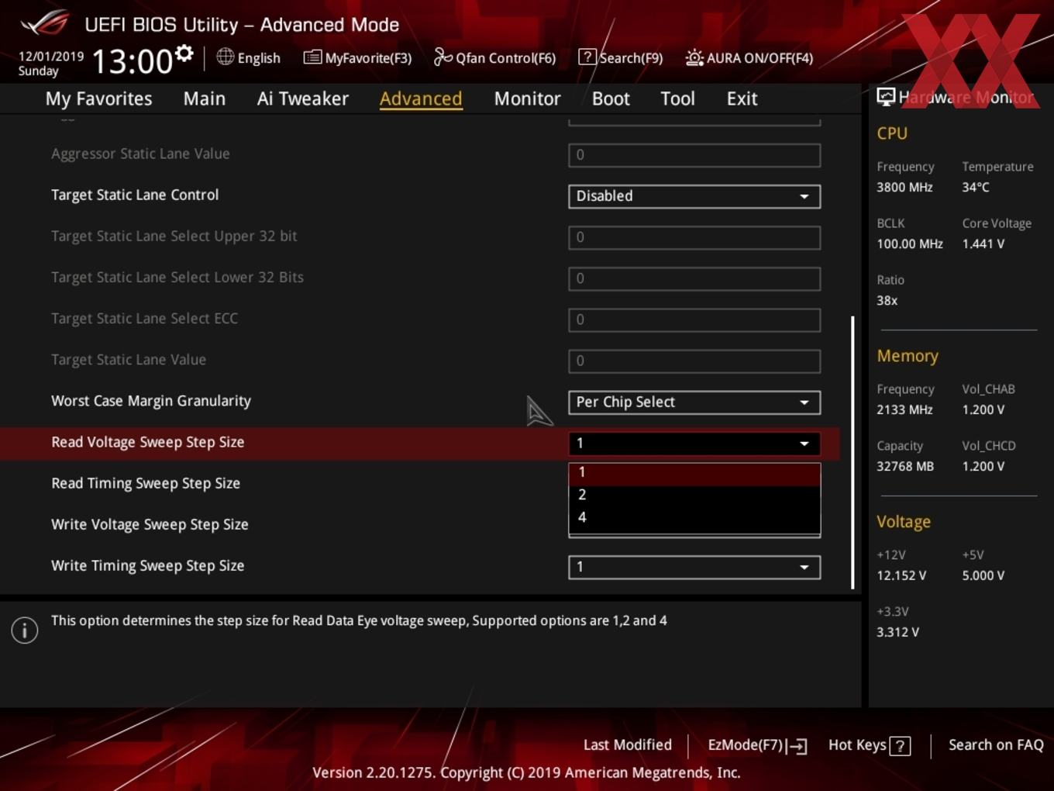This screenshot has width=1054, height=791.
Task: Choose option 1 in dropdown list
Action: (694, 473)
